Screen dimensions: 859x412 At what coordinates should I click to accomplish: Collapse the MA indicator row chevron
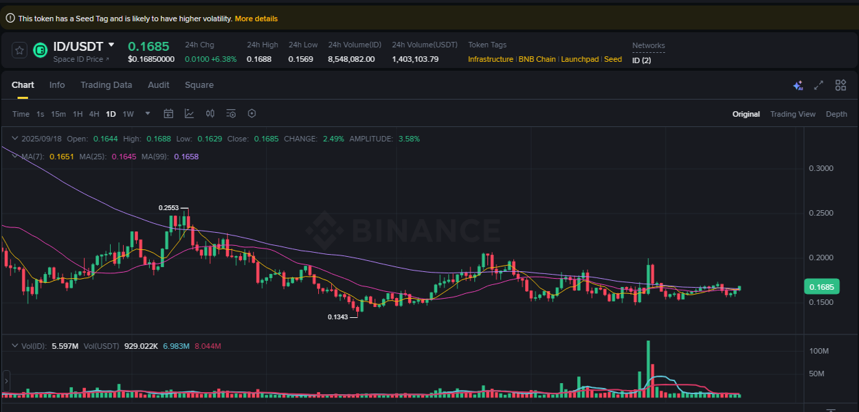point(14,156)
